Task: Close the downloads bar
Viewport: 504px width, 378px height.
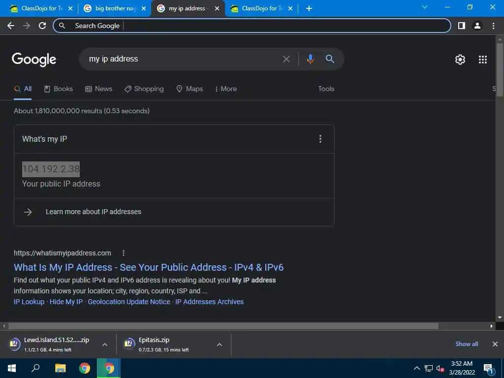Action: pos(495,344)
